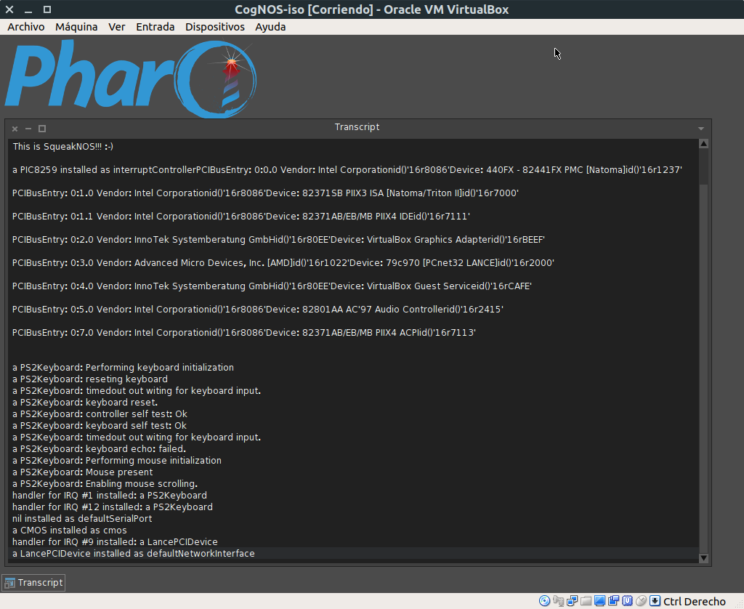Click the line 'This is SqueakNOS!!! :-)'
The width and height of the screenshot is (744, 609).
[62, 147]
